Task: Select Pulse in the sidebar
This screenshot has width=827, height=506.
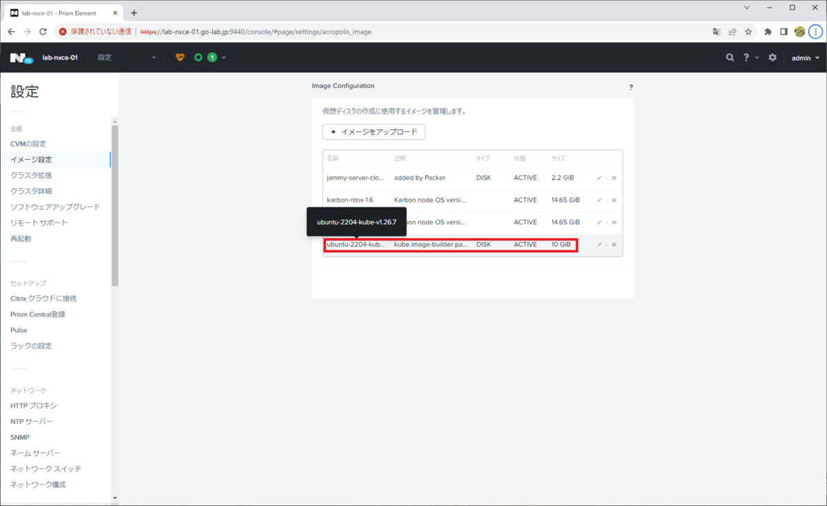Action: point(19,330)
